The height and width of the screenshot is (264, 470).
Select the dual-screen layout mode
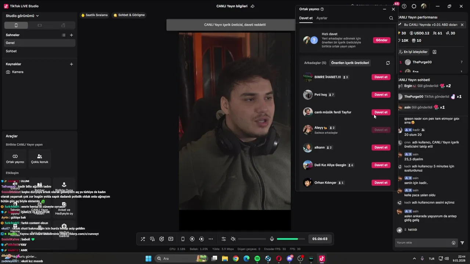(x=63, y=25)
